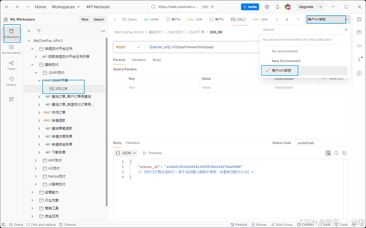The width and height of the screenshot is (366, 228).
Task: Create new collection with plus icon
Action: click(29, 31)
